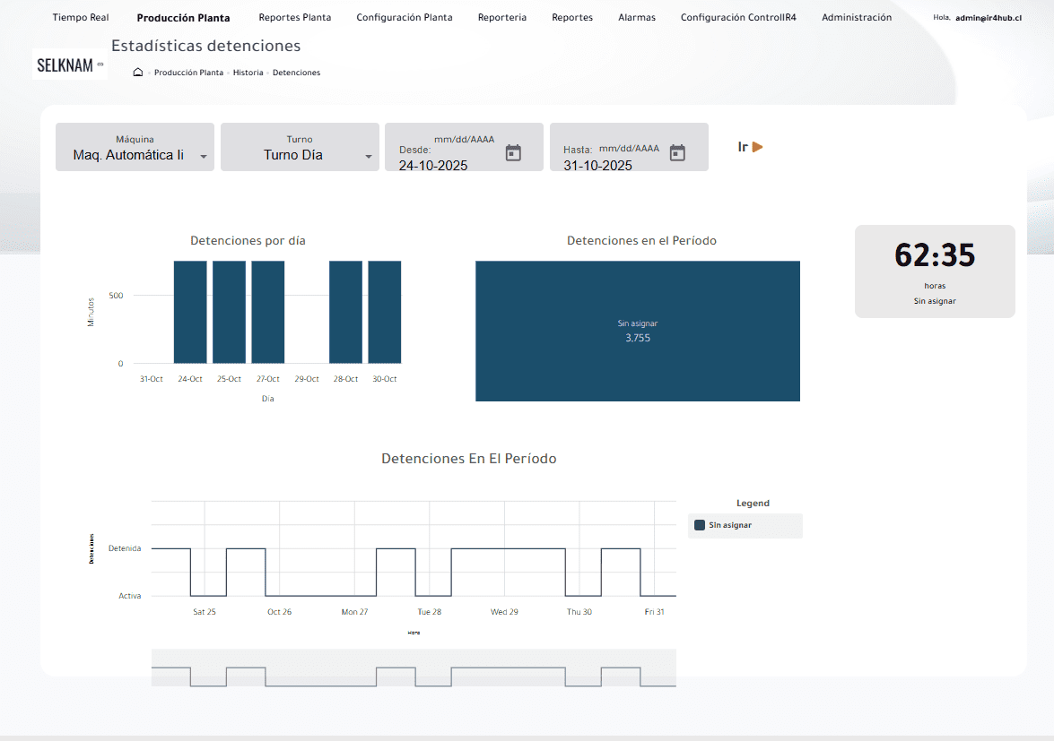The height and width of the screenshot is (741, 1054).
Task: Click the 24-Oct bar in chart
Action: [190, 312]
